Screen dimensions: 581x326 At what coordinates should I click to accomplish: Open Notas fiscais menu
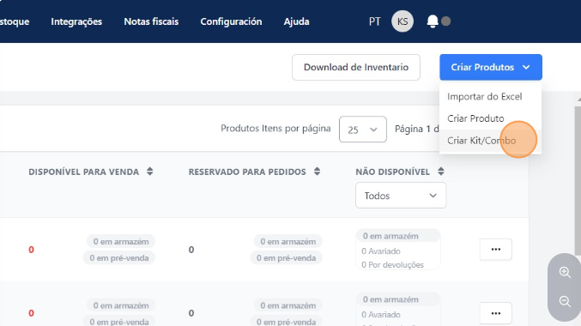point(151,21)
